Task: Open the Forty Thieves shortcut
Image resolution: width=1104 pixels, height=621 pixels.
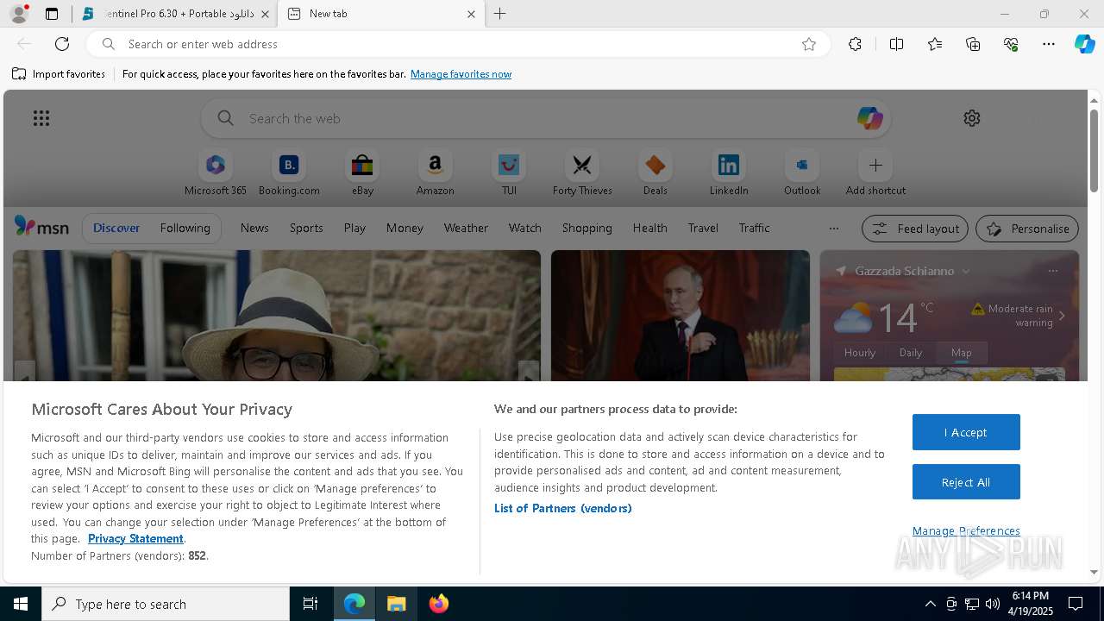Action: click(x=582, y=173)
